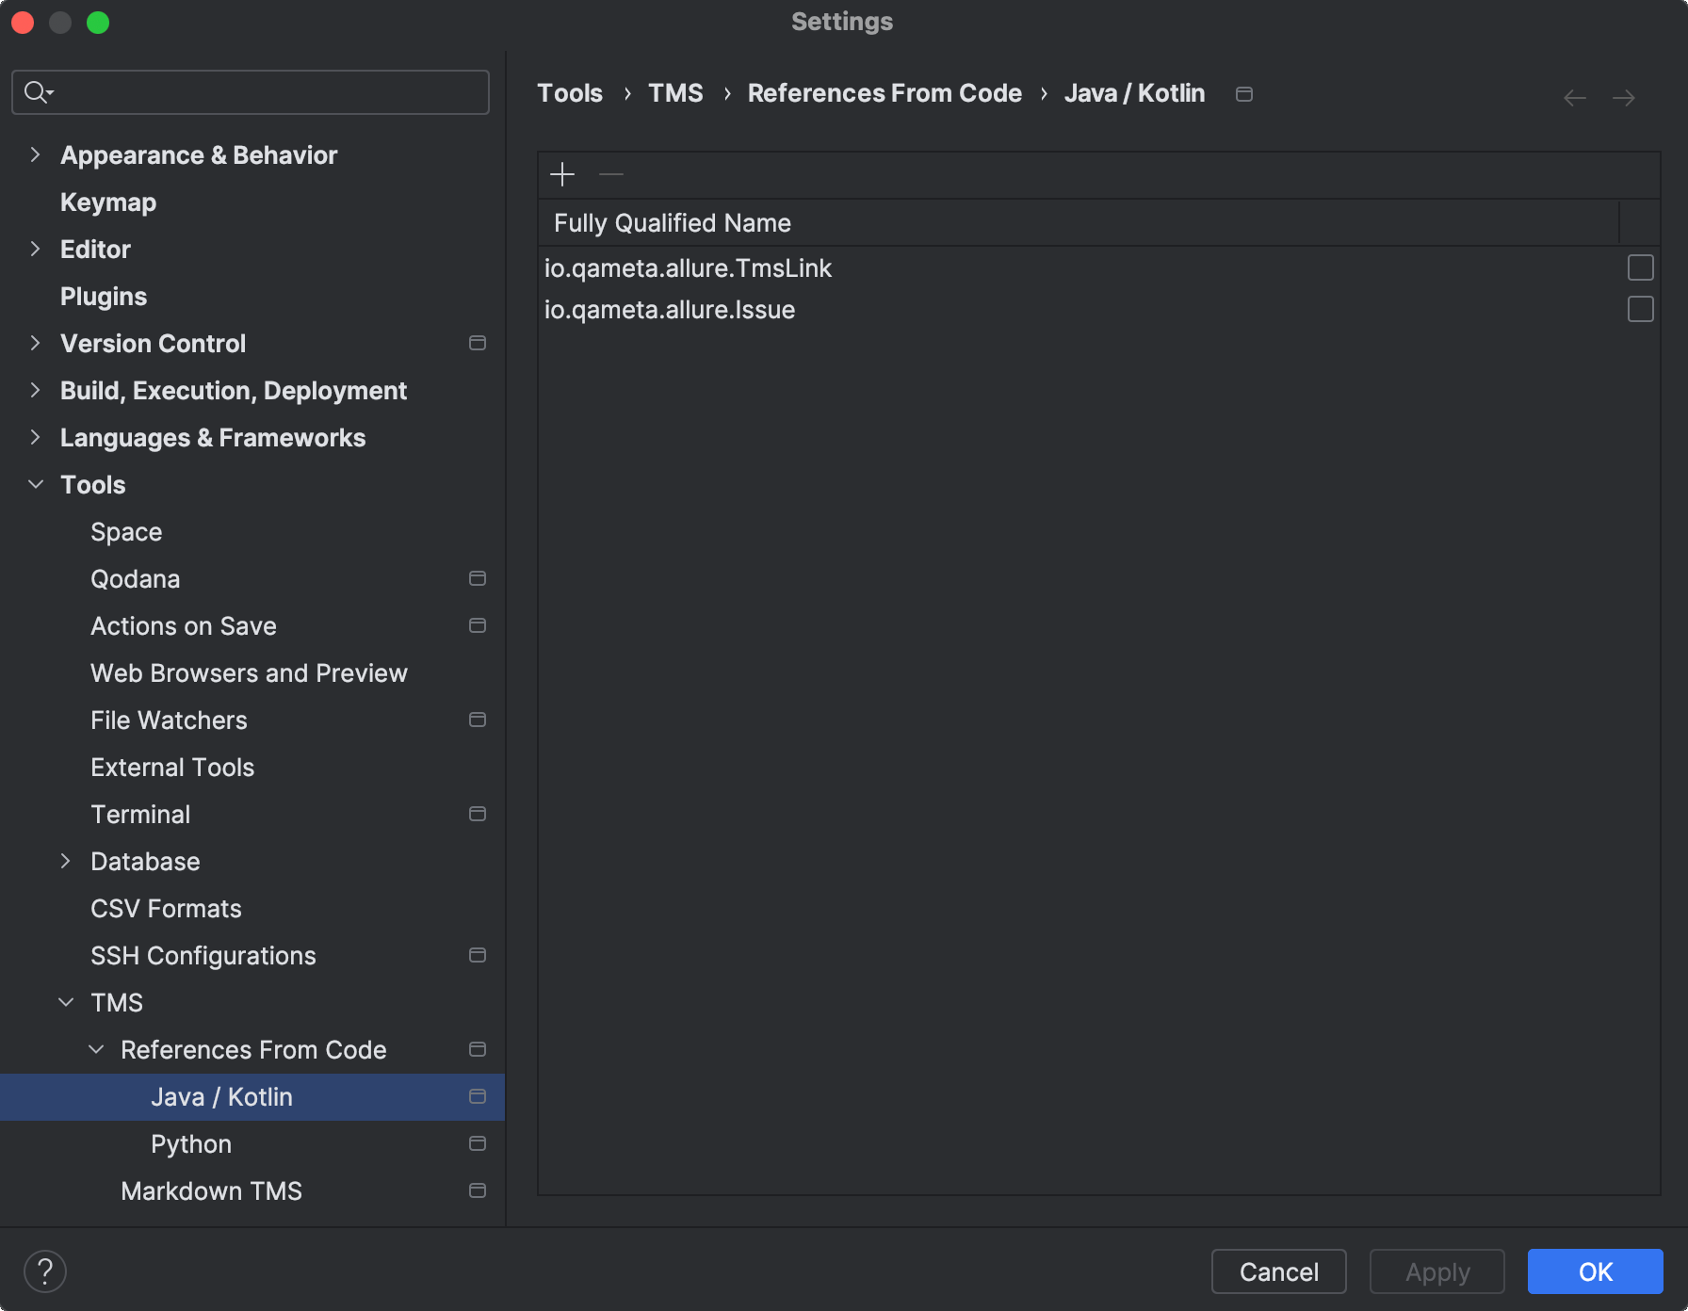Click the settings sync icon beside Java / Kotlin breadcrumb
This screenshot has height=1311, width=1688.
coord(1243,93)
